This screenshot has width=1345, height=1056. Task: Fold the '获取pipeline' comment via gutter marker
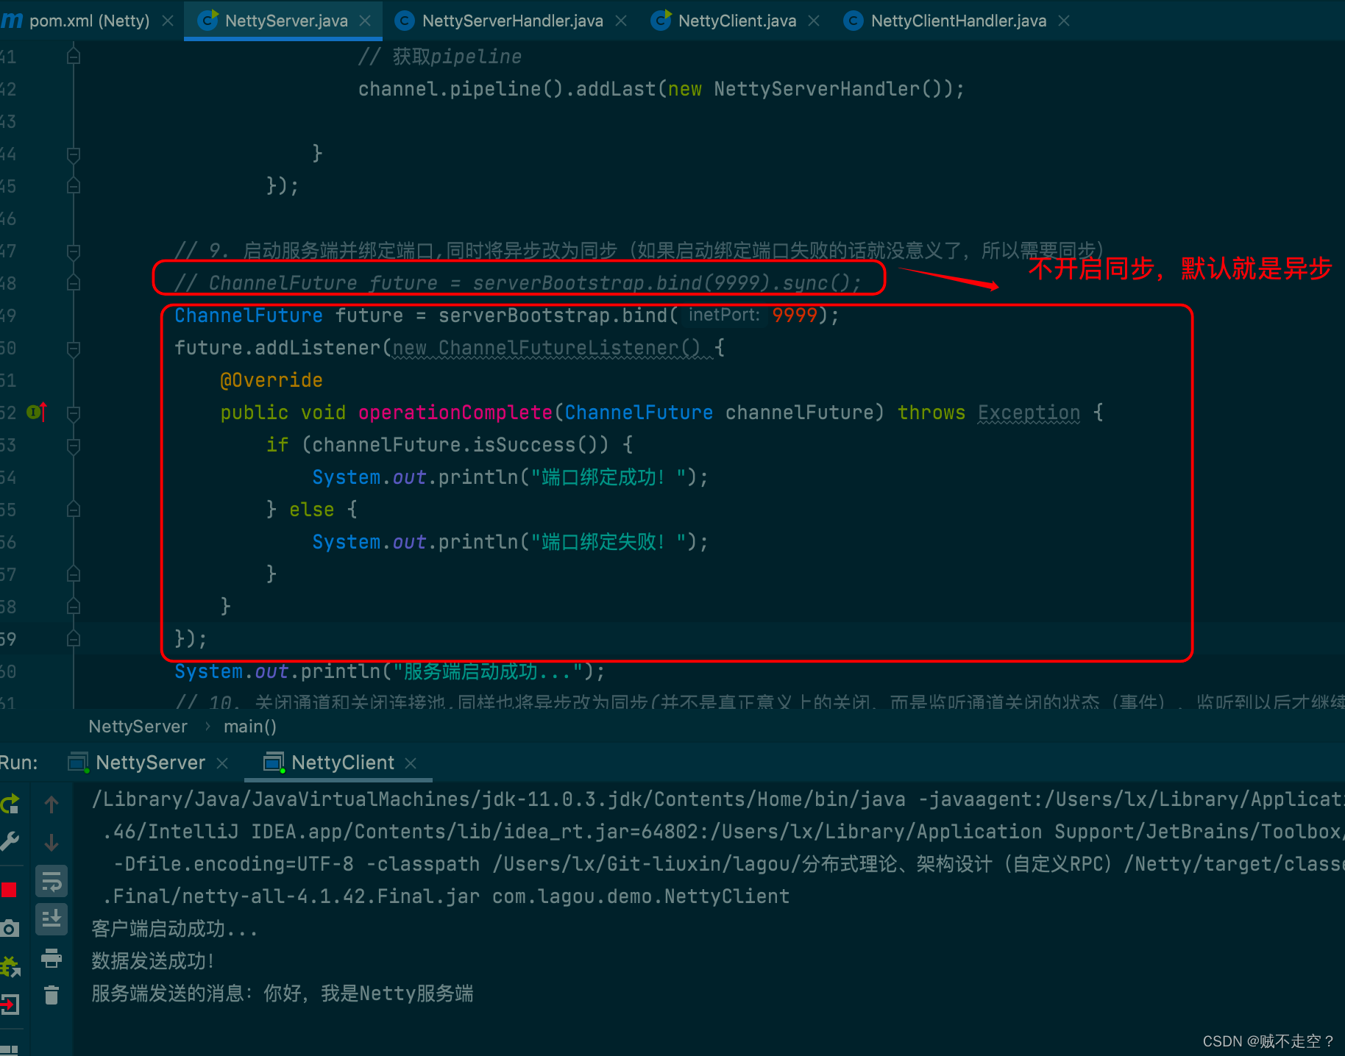[x=74, y=56]
